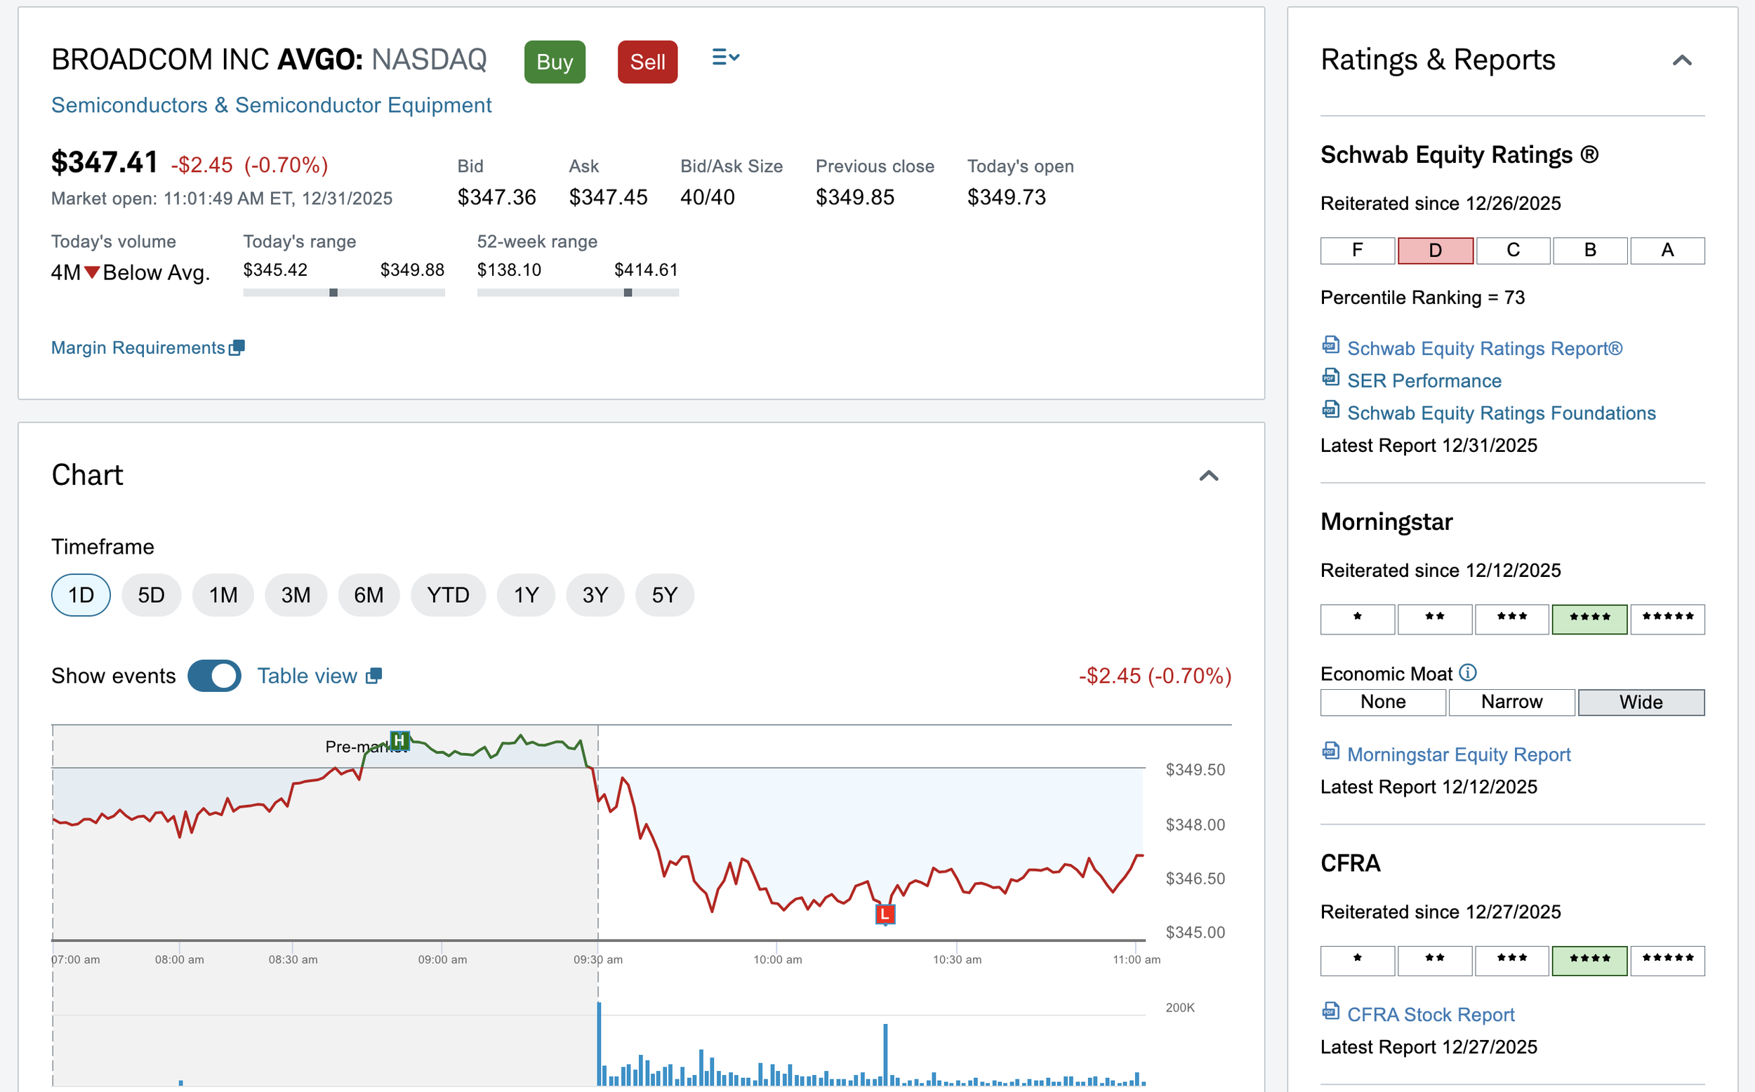Open the actions menu next to Sell
Image resolution: width=1755 pixels, height=1092 pixels.
(725, 57)
